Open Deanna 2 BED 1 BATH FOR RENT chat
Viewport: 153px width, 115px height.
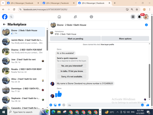coord(23,51)
